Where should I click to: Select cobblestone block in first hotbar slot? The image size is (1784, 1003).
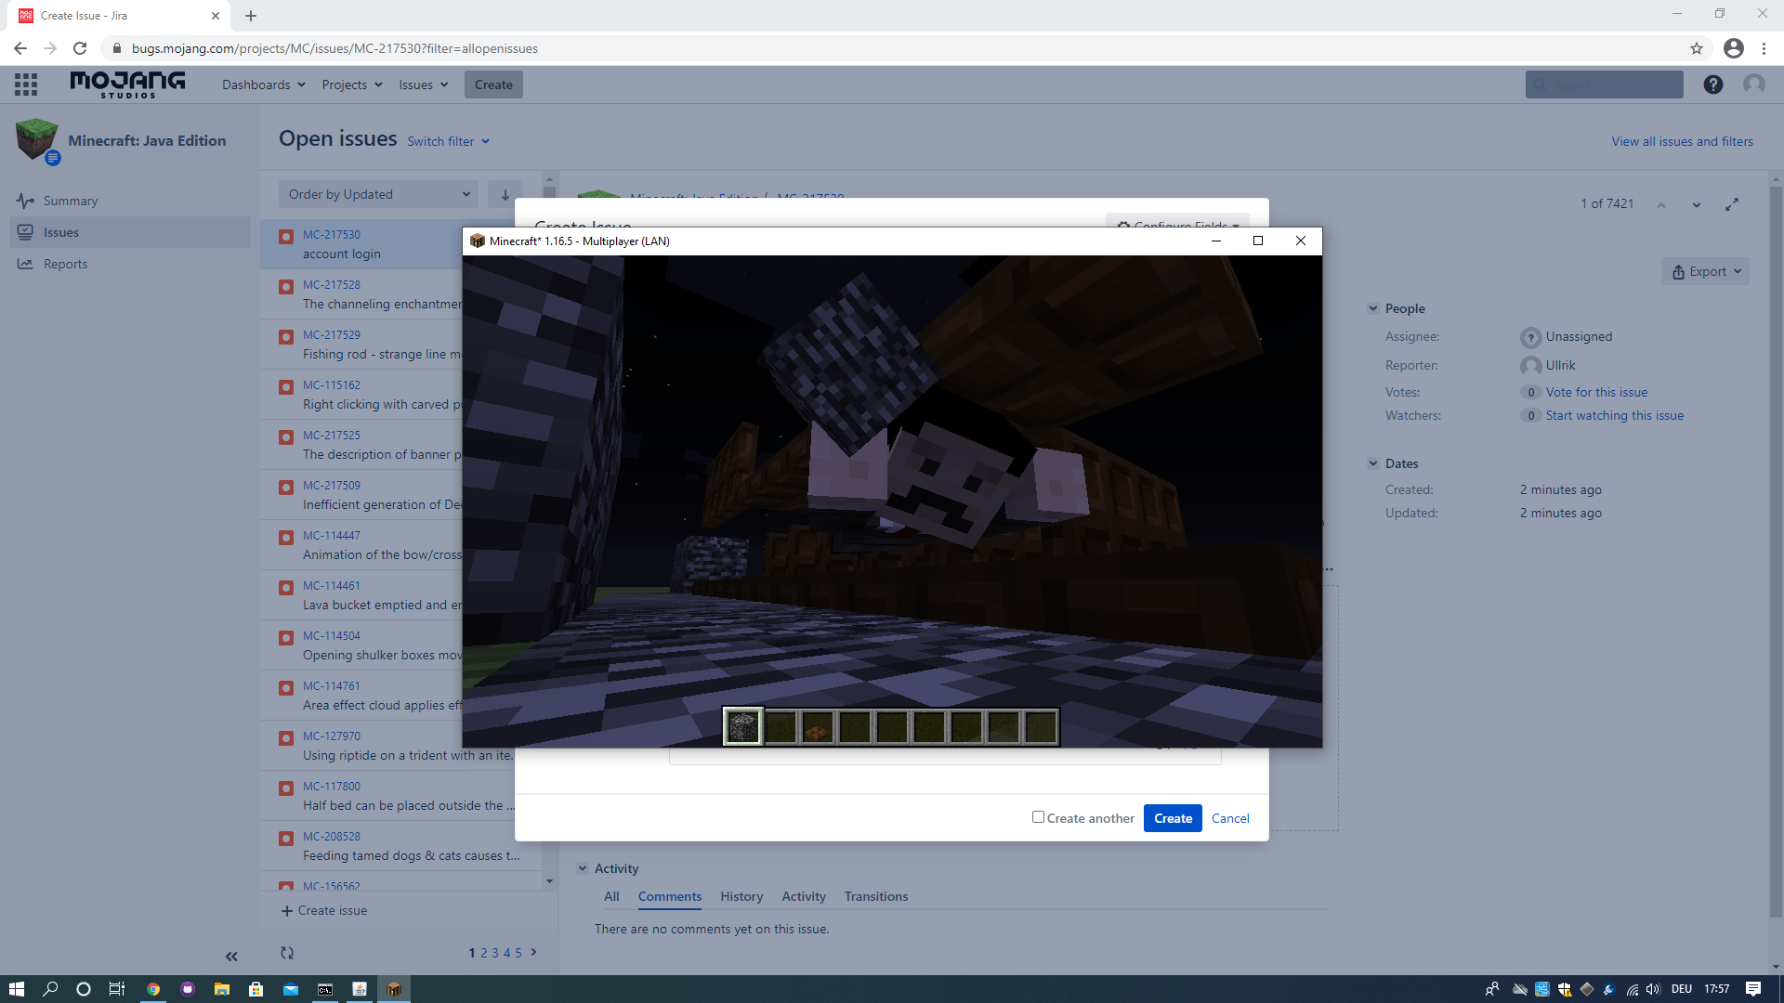coord(742,726)
